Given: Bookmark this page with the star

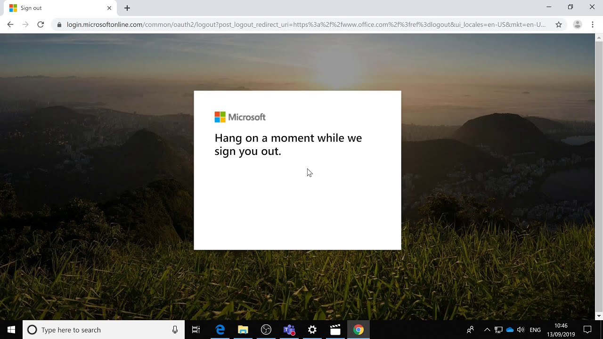Looking at the screenshot, I should tap(559, 24).
